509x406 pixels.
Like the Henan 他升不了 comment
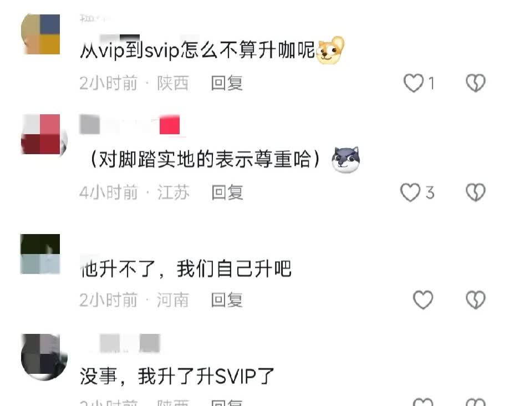click(x=423, y=300)
